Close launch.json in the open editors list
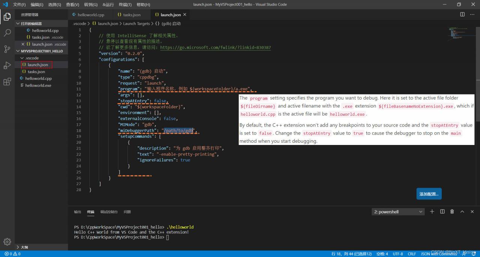The image size is (480, 257). point(23,44)
